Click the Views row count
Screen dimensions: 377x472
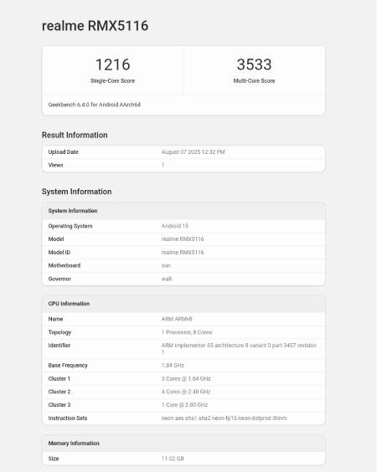pos(163,165)
